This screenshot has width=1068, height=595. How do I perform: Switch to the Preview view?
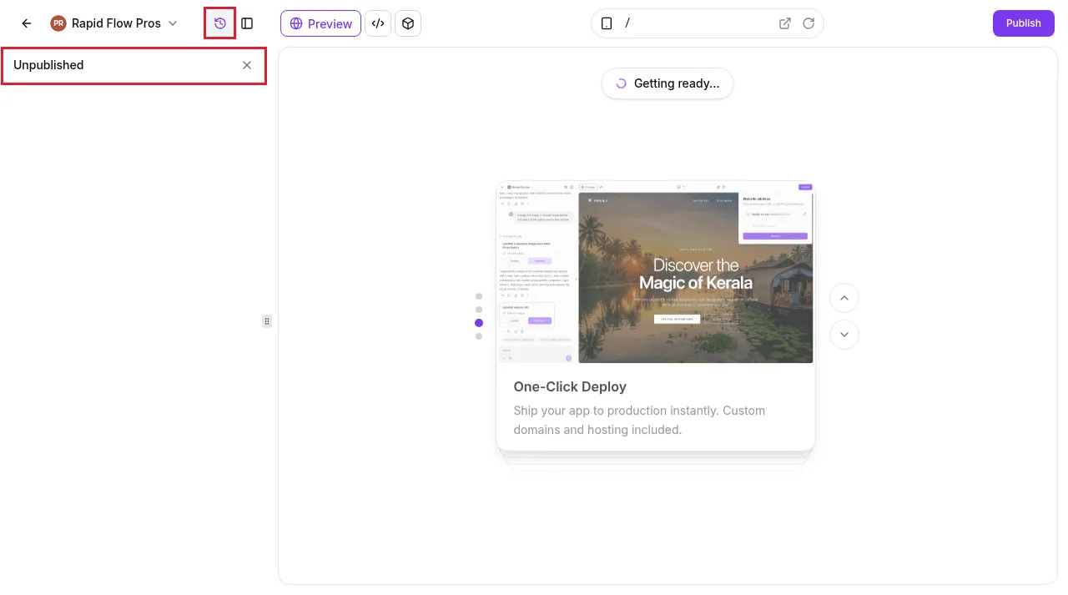click(x=320, y=23)
